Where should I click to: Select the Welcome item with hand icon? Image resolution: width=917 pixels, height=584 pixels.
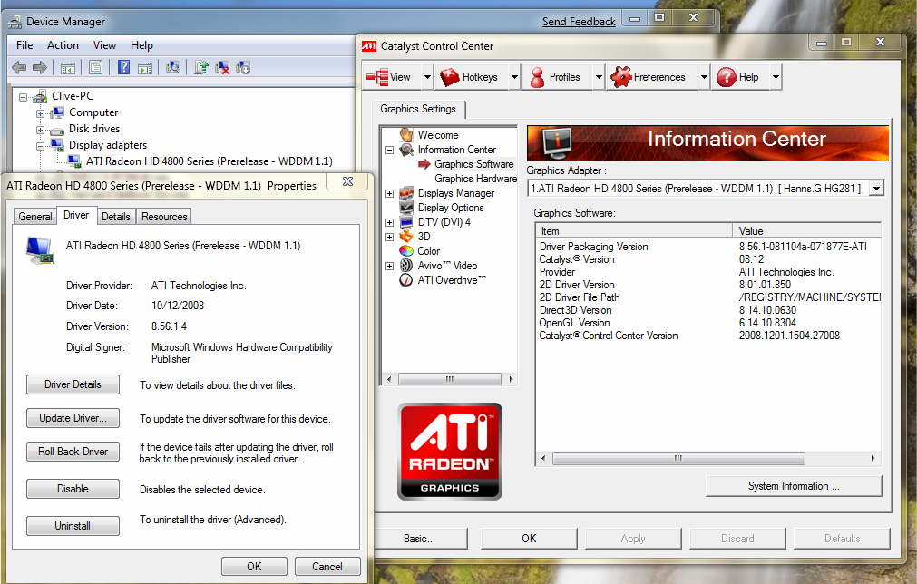pyautogui.click(x=438, y=135)
